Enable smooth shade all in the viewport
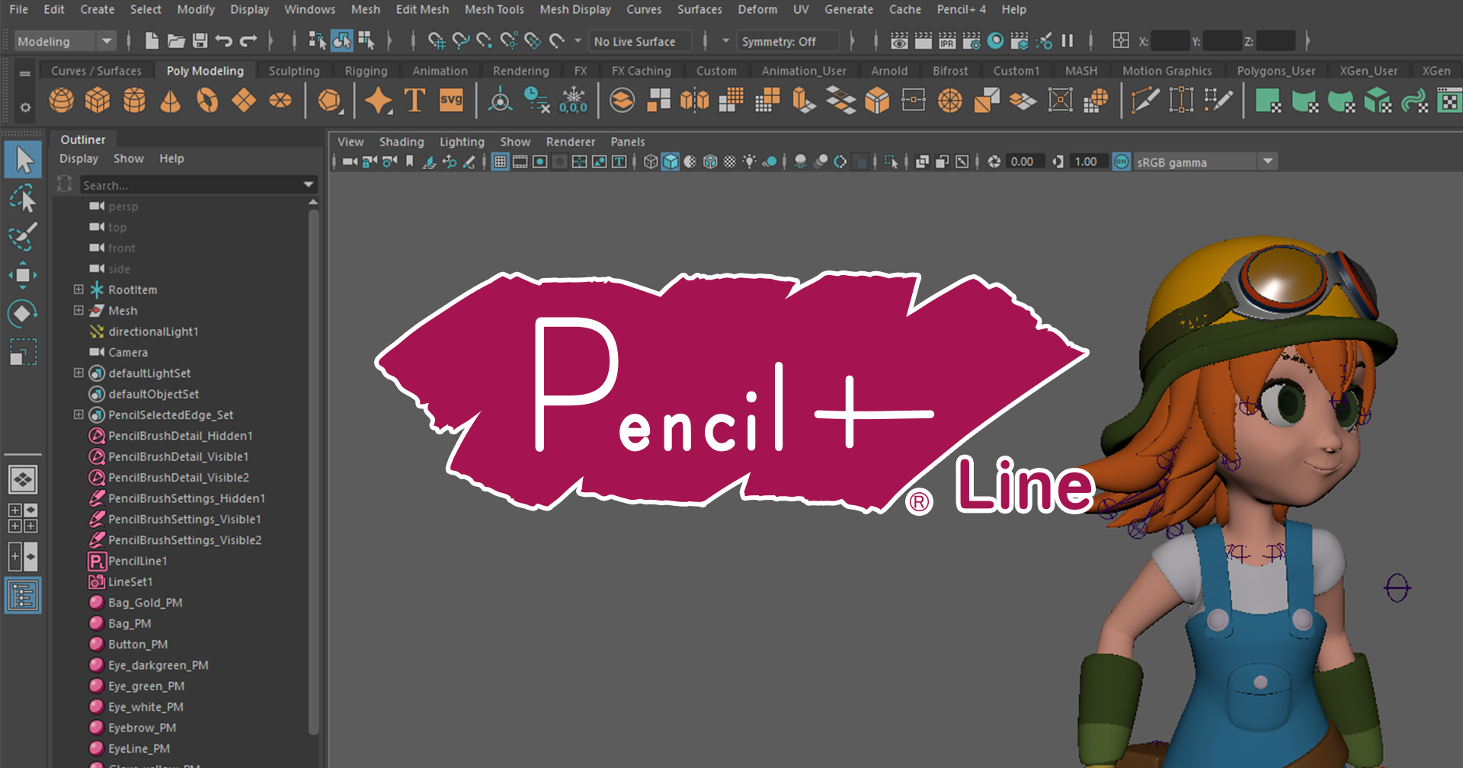Screen dimensions: 1463x768 click(671, 161)
